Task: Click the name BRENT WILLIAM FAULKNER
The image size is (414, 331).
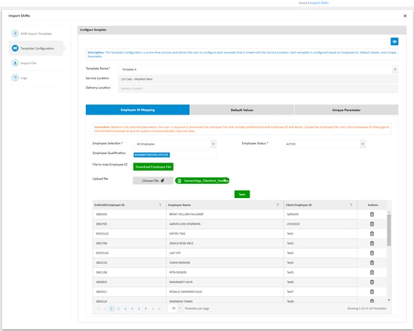Action: tap(186, 214)
